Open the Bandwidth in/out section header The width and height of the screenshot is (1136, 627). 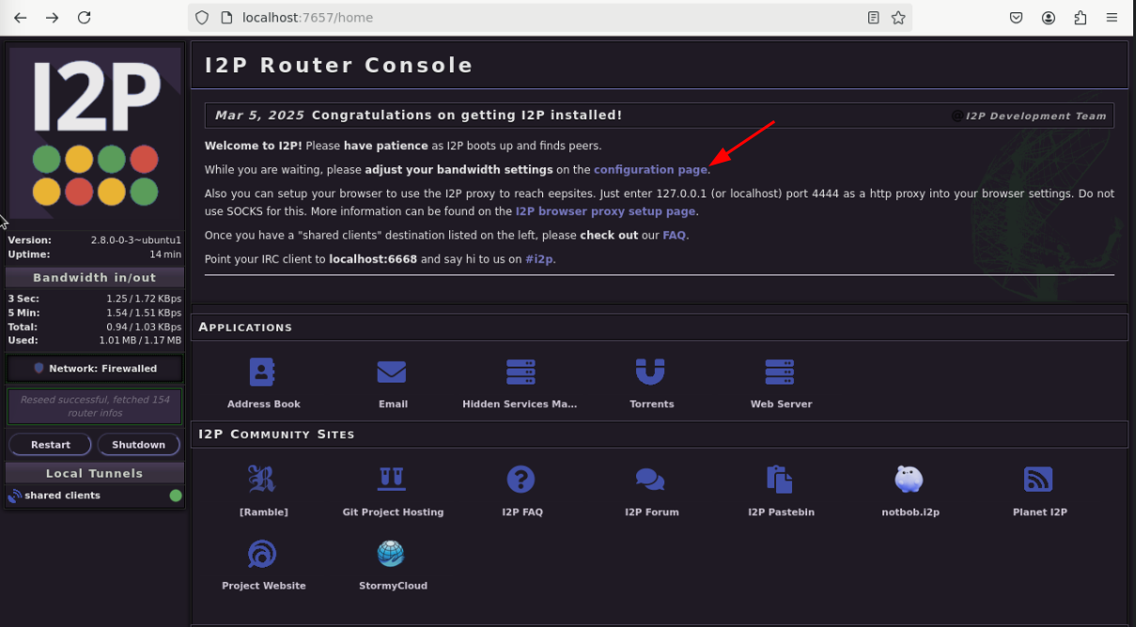coord(95,277)
